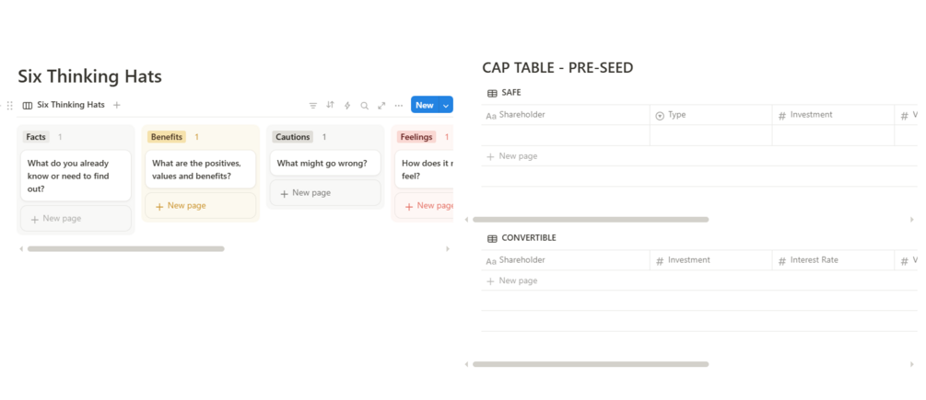Click the search magnifier icon
Screen dimensions: 926x400
click(364, 106)
